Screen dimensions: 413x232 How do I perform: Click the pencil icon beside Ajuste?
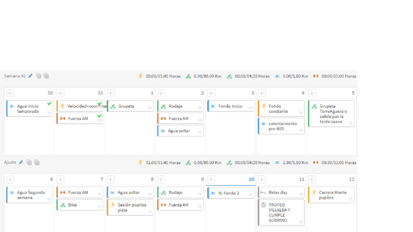tap(21, 162)
